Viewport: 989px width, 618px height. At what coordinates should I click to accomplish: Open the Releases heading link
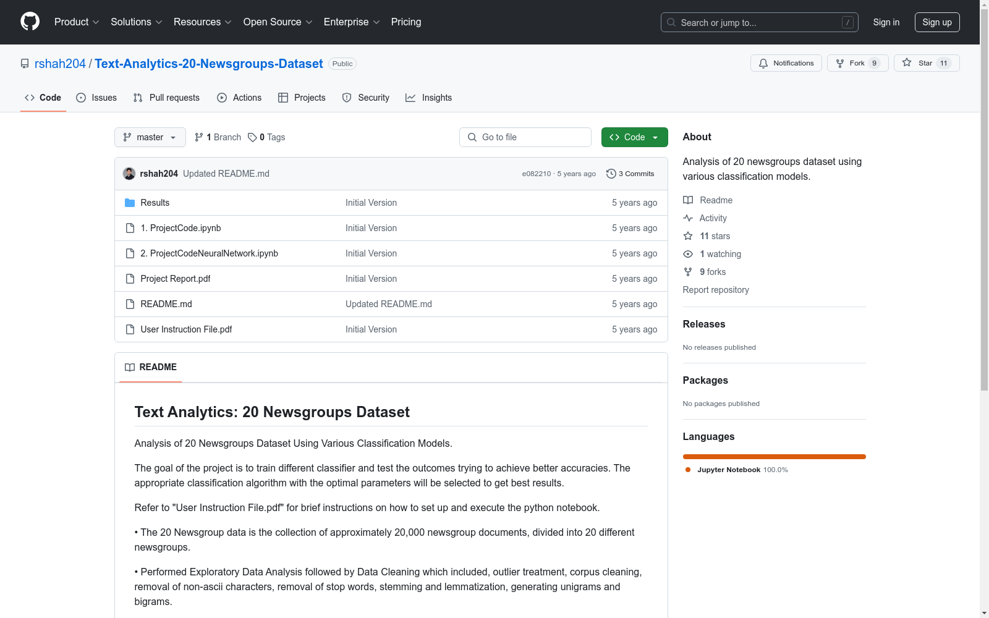coord(704,324)
